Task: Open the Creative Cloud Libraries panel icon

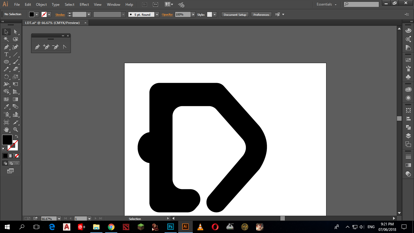Action: [x=408, y=89]
